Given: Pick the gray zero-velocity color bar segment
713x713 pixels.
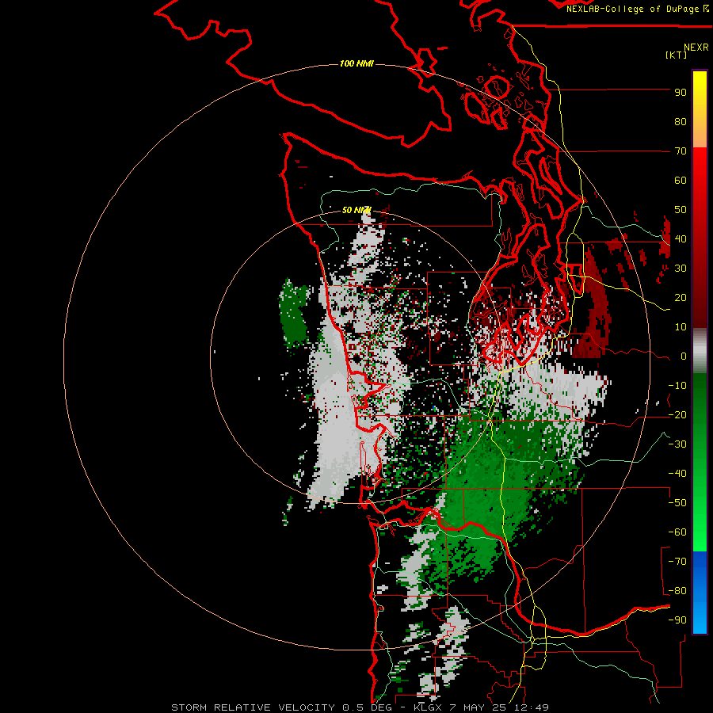Looking at the screenshot, I should click(x=700, y=351).
